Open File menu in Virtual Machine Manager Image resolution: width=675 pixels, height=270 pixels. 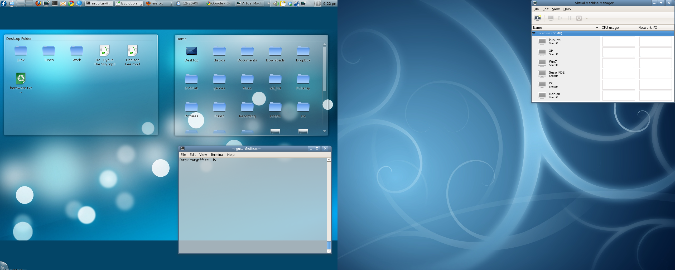536,9
